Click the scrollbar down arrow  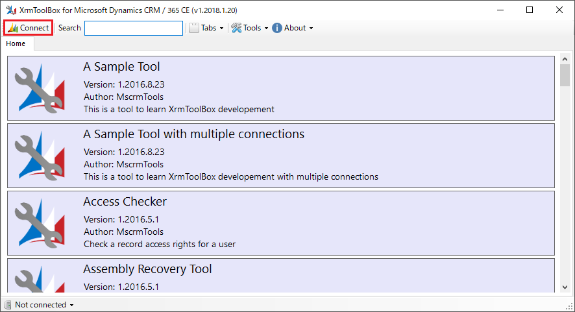[565, 287]
